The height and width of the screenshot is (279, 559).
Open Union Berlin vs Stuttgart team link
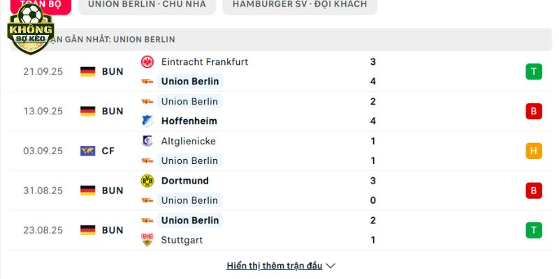tap(190, 220)
